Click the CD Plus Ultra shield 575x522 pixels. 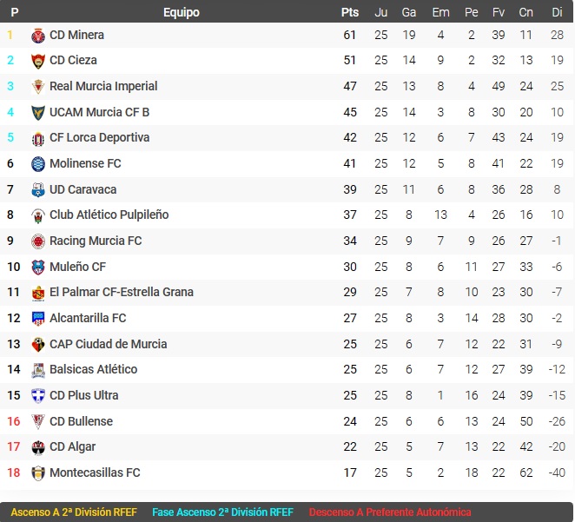tap(38, 395)
